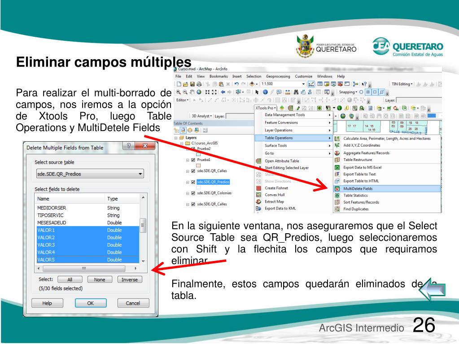Toggle Point Snapping circle button
The width and height of the screenshot is (459, 344).
361,92
